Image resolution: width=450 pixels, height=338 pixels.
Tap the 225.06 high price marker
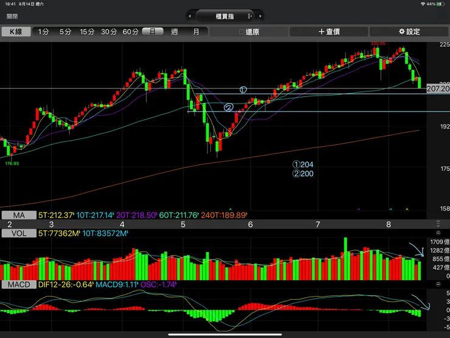pyautogui.click(x=378, y=43)
